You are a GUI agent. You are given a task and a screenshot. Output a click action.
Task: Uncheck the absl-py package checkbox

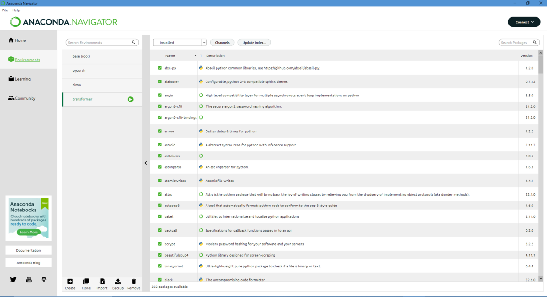160,68
